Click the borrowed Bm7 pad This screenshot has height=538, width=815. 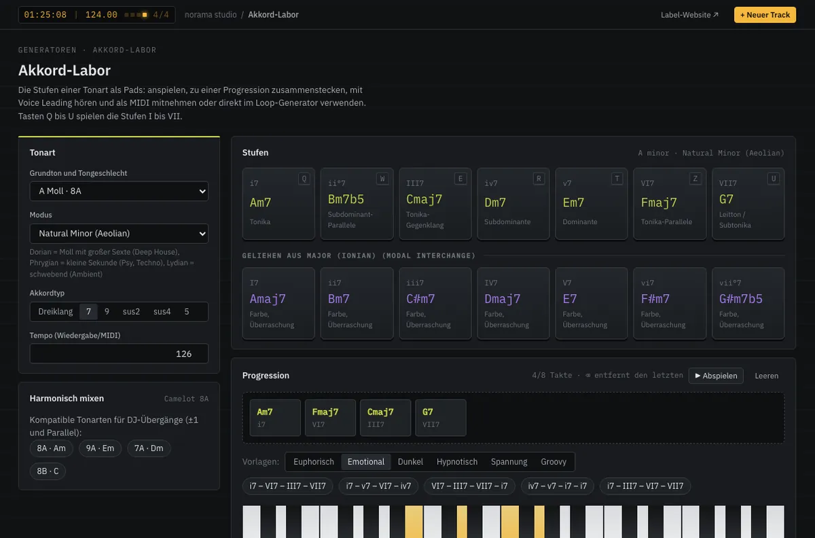357,303
